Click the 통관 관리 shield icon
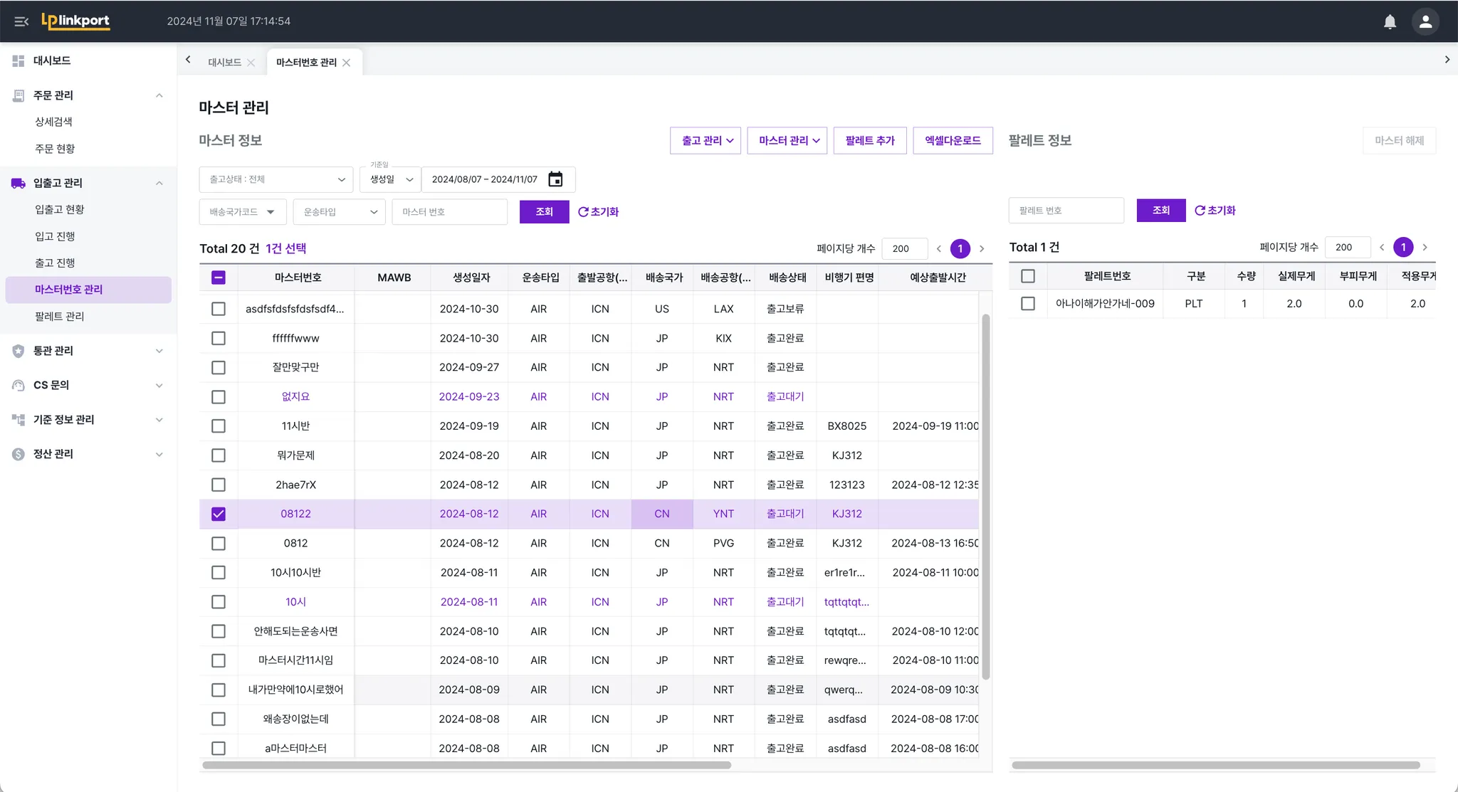This screenshot has height=792, width=1458. pos(19,351)
